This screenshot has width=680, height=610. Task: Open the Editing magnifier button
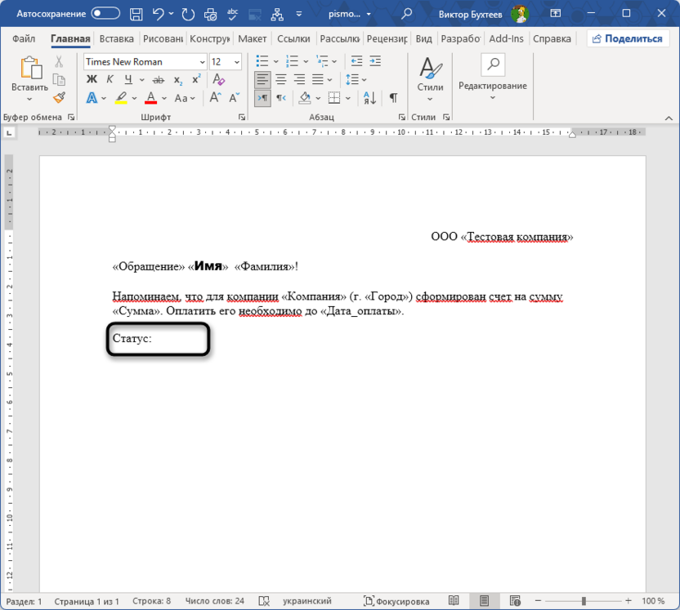click(x=493, y=65)
